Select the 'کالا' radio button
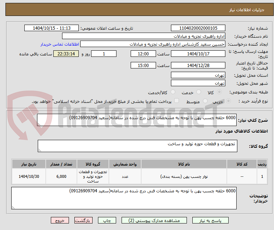Viewport: 274px width, 230px height. 219,92
